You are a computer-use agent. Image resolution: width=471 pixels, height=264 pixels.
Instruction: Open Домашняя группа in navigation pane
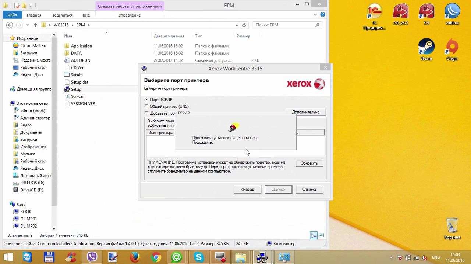click(34, 89)
